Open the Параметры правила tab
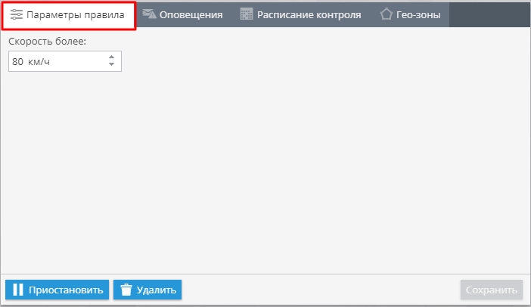The image size is (531, 307). coord(69,15)
